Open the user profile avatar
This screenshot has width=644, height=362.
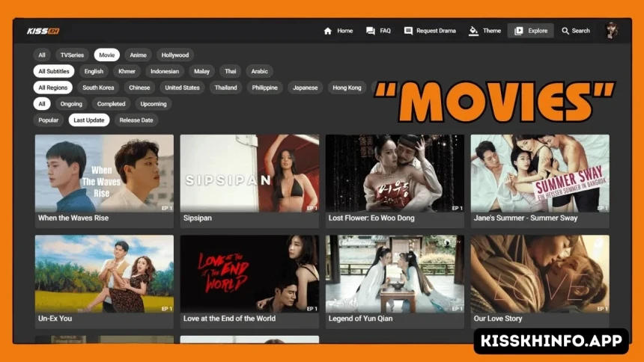click(612, 31)
